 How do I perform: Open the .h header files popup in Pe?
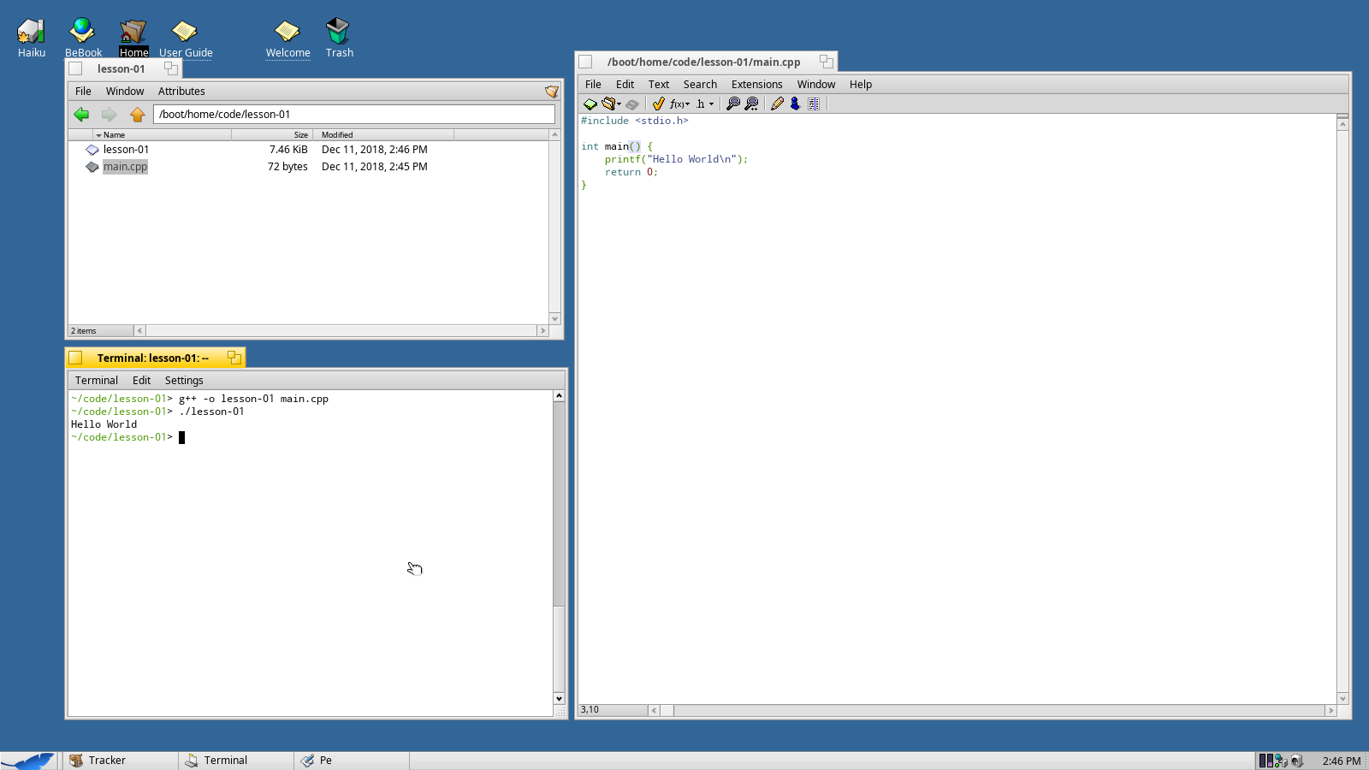tap(704, 104)
